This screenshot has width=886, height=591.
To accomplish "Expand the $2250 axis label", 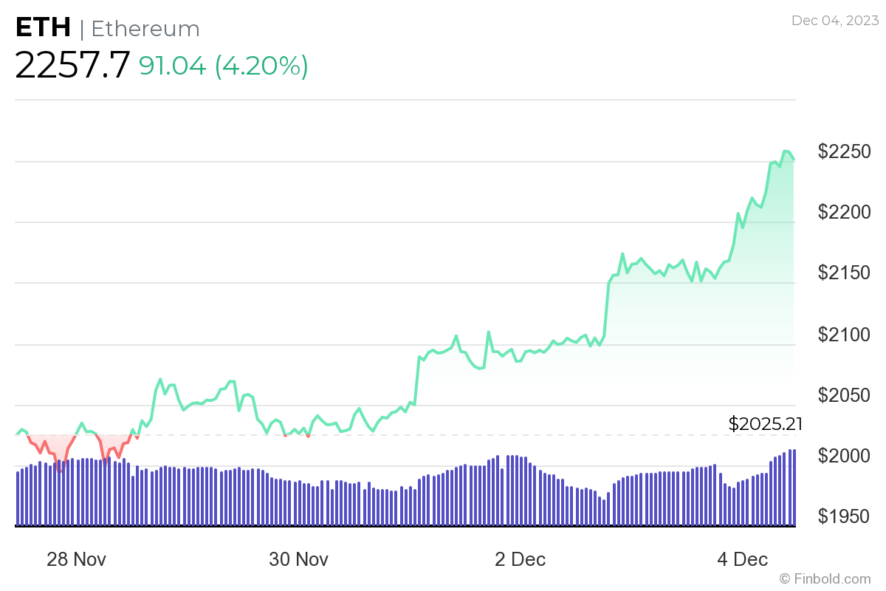I will pos(843,151).
